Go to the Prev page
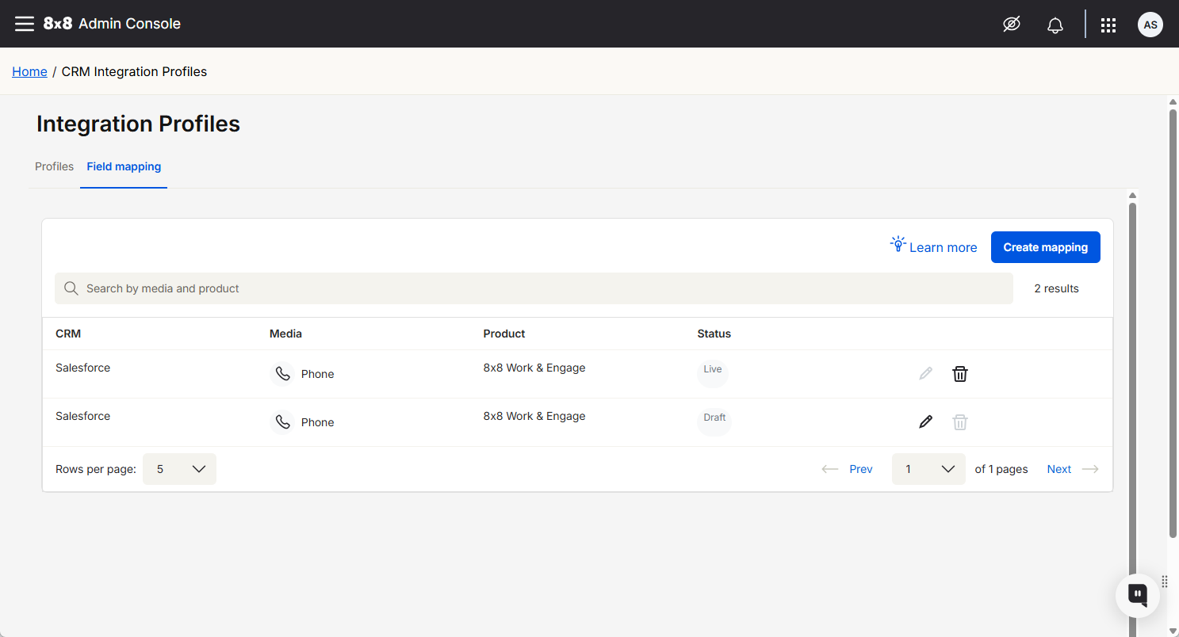 click(847, 469)
